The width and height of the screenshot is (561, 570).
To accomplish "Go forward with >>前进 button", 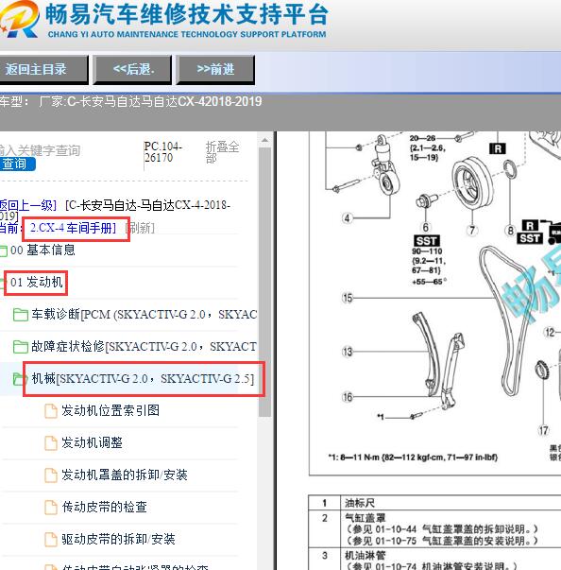I will coord(215,69).
